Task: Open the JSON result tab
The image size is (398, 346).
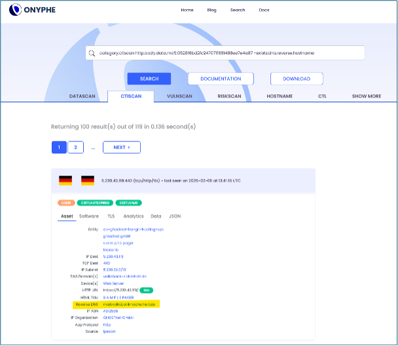Action: tap(175, 216)
